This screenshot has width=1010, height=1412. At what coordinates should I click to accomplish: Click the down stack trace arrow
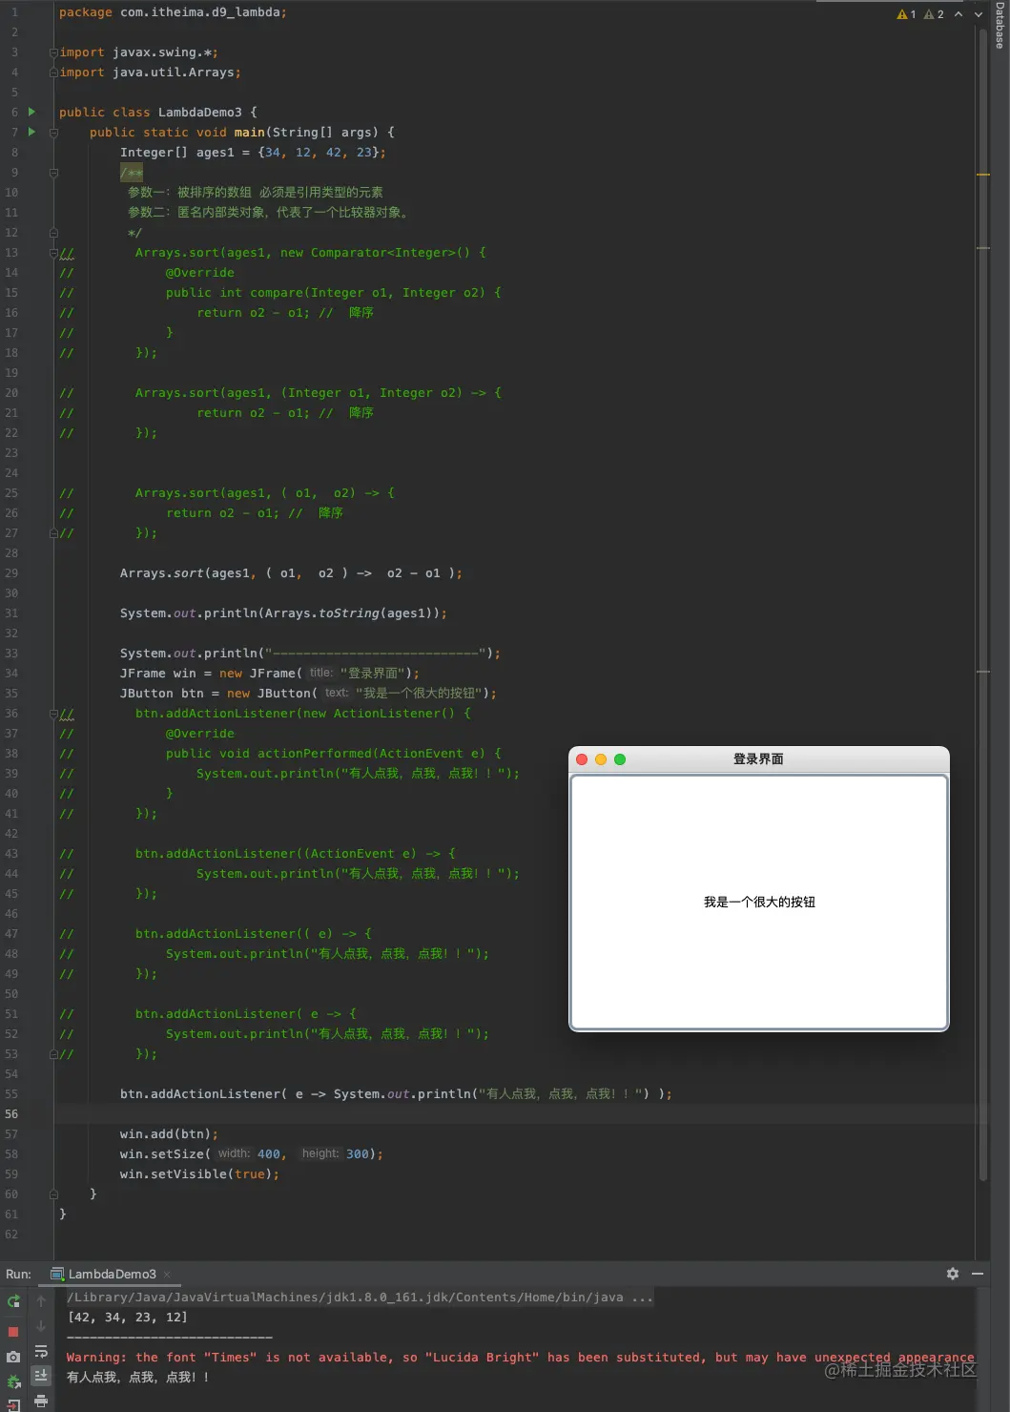tap(41, 1326)
